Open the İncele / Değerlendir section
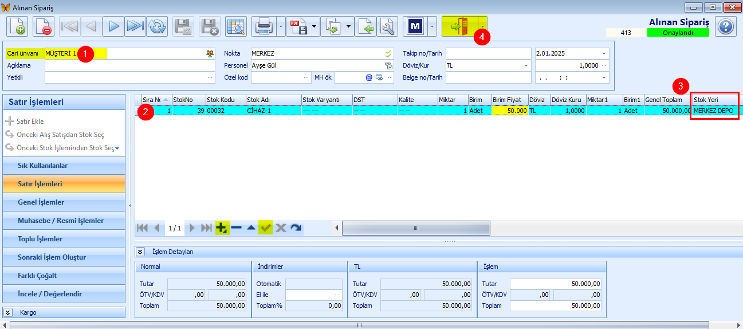Image resolution: width=743 pixels, height=329 pixels. coord(64,294)
